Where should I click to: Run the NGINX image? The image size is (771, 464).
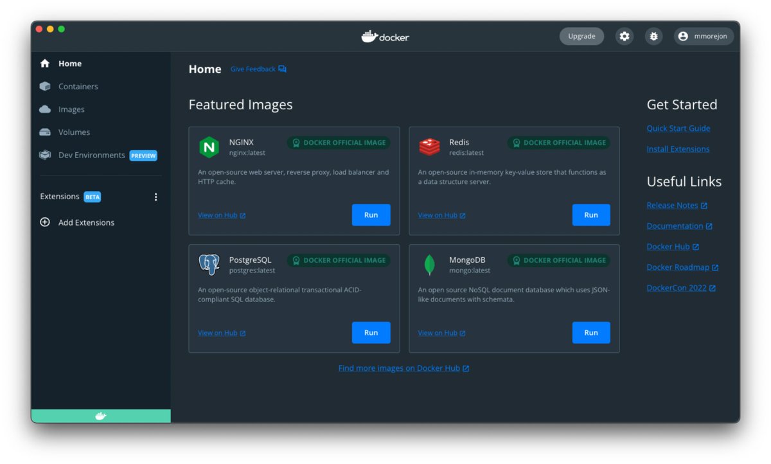click(x=371, y=215)
